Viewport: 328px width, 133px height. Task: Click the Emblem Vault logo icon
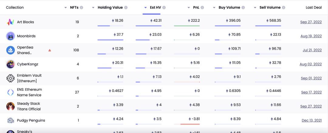pos(10,78)
